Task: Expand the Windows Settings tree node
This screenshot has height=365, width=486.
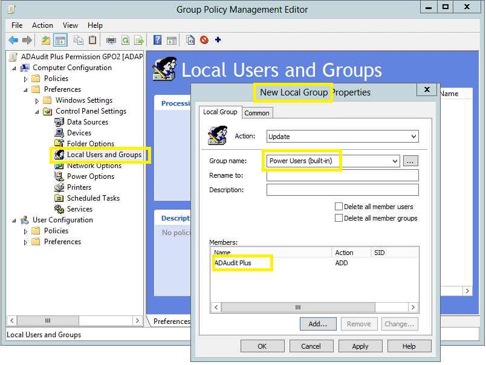Action: tap(37, 101)
